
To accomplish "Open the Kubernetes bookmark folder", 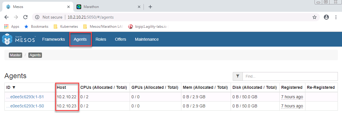I will tap(66, 27).
